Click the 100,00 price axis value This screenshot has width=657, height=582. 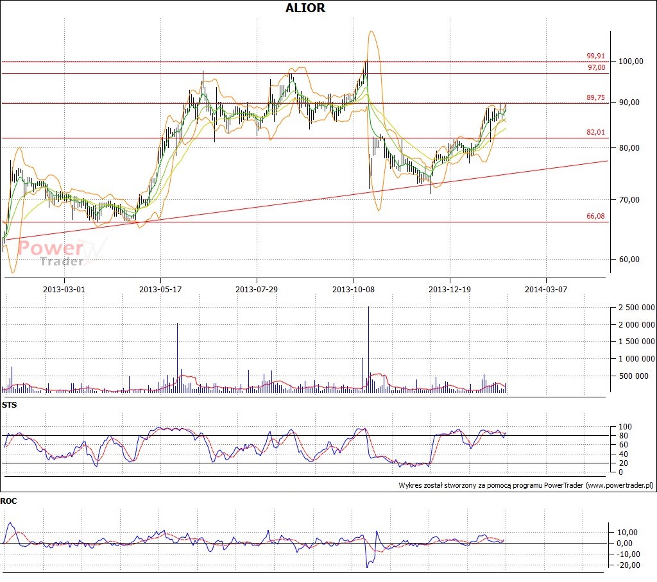(631, 61)
